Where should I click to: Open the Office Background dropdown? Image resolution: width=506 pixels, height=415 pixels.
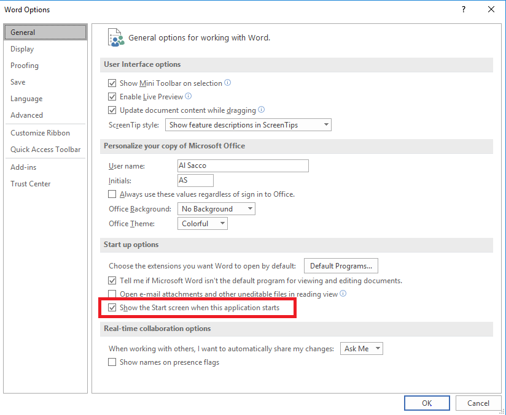click(x=249, y=208)
